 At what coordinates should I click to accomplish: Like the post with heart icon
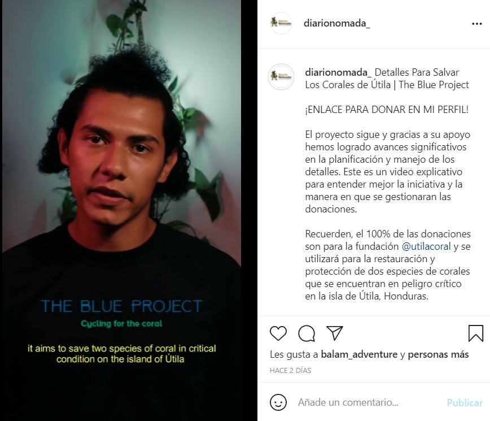click(278, 333)
